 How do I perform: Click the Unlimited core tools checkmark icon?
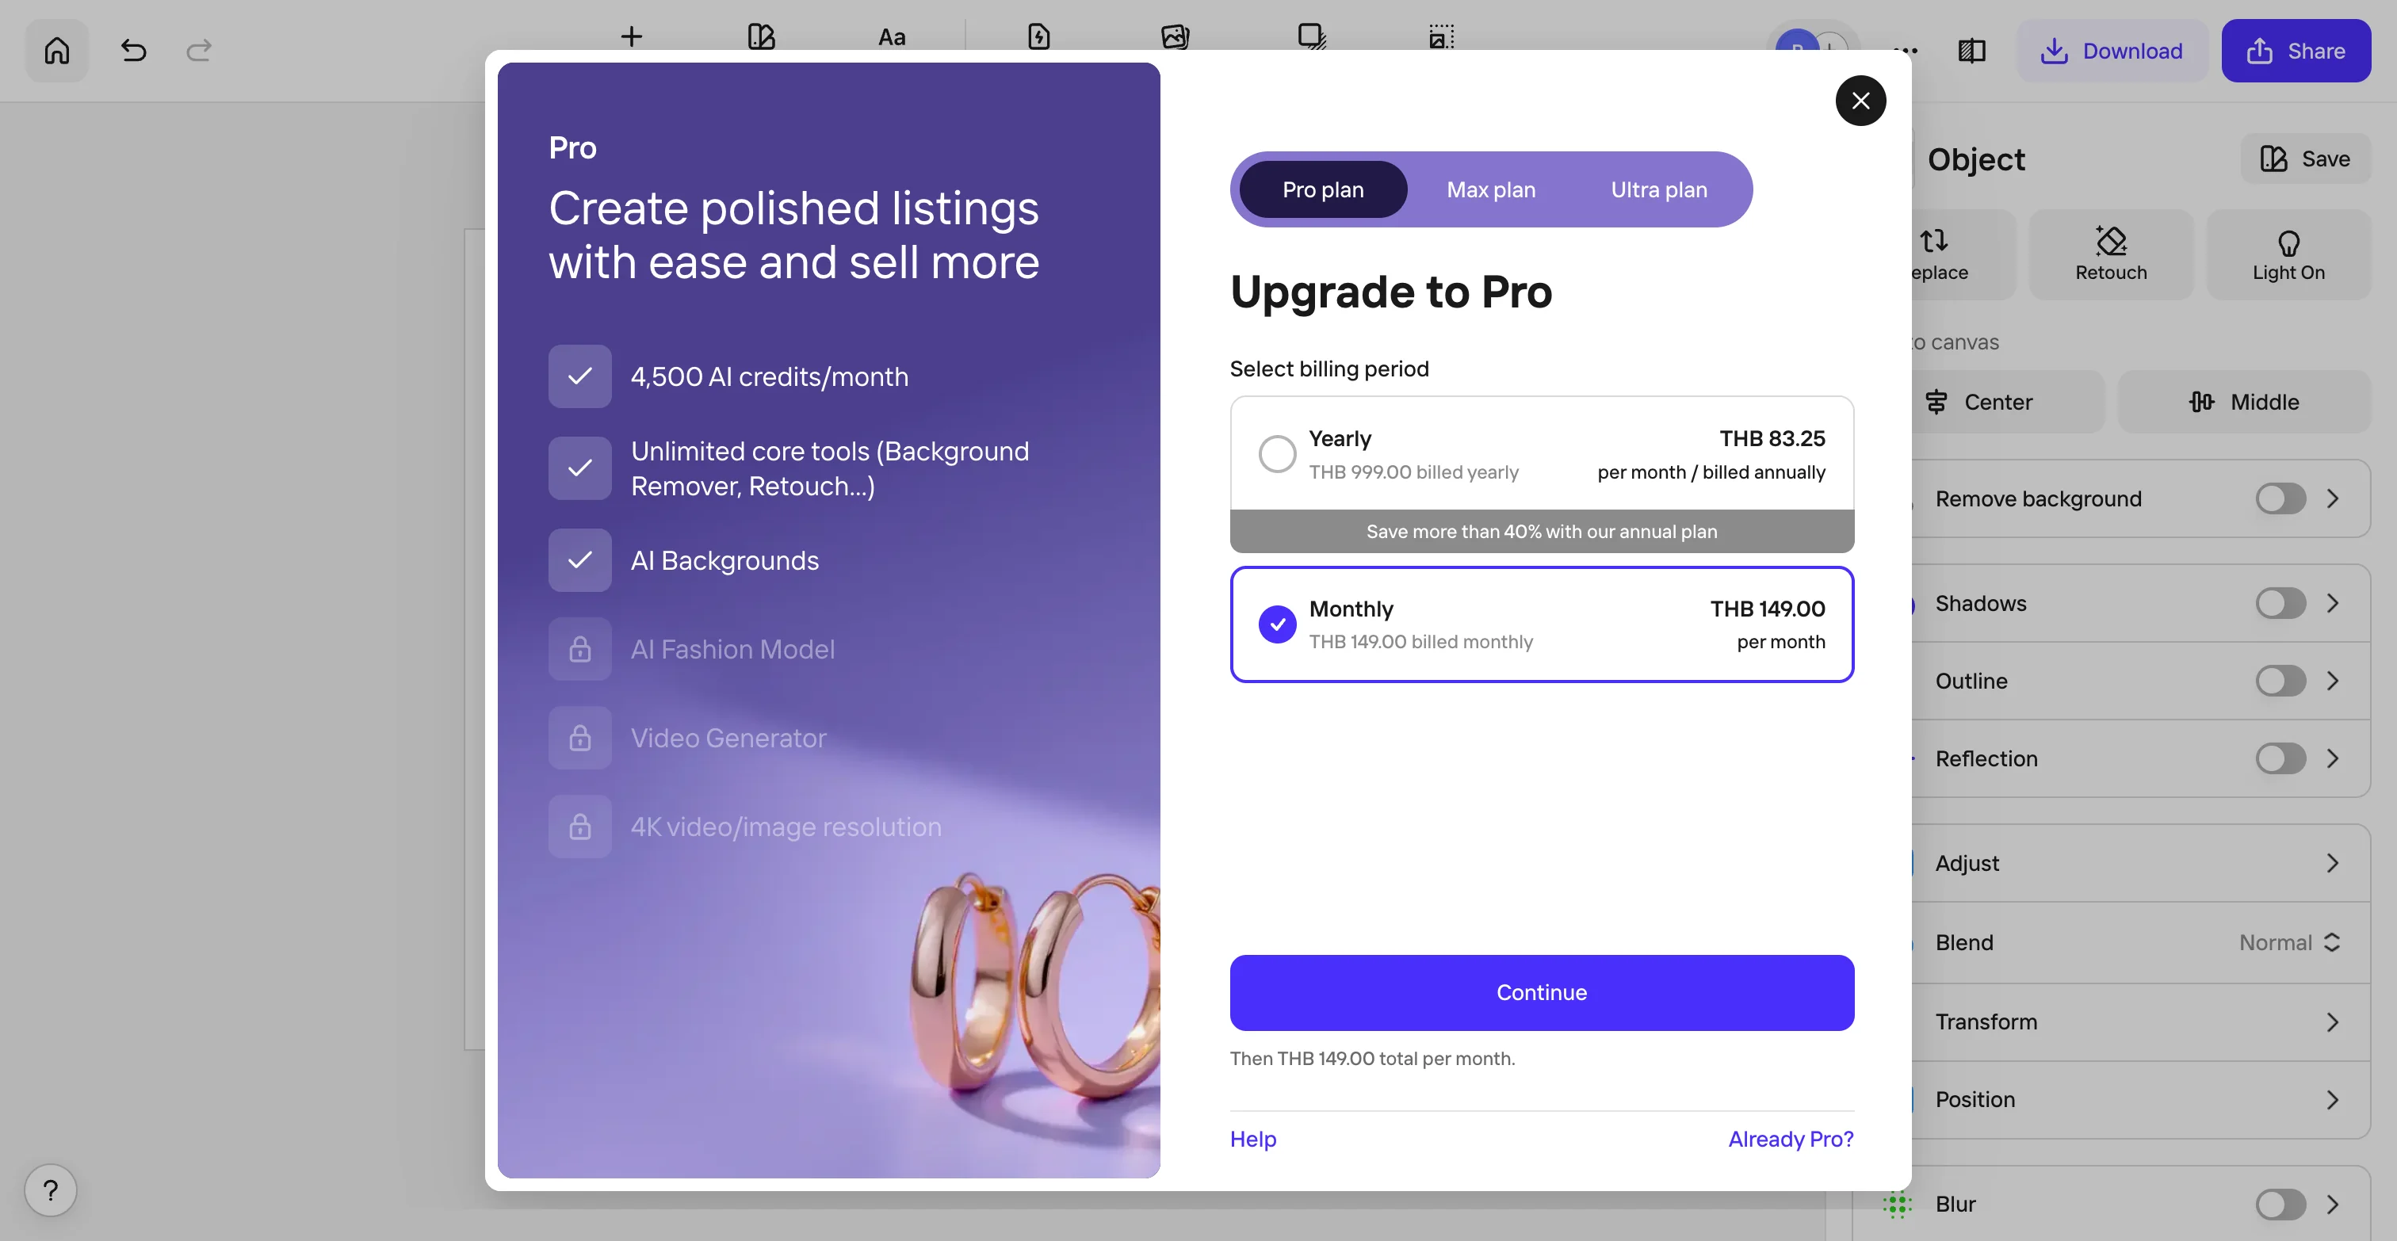point(579,468)
